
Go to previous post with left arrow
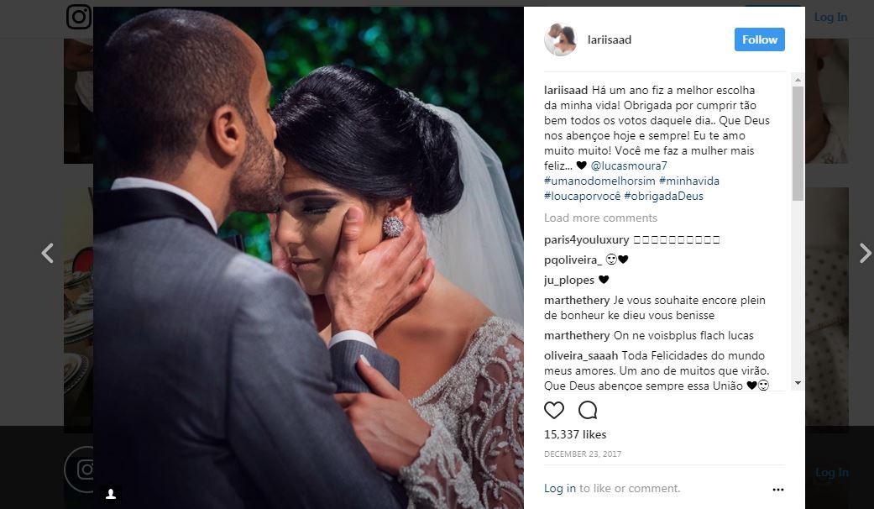47,253
